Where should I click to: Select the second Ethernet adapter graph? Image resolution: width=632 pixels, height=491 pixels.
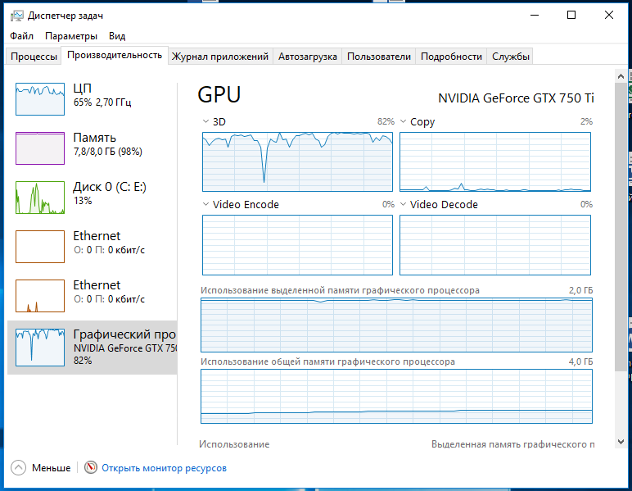click(x=40, y=295)
